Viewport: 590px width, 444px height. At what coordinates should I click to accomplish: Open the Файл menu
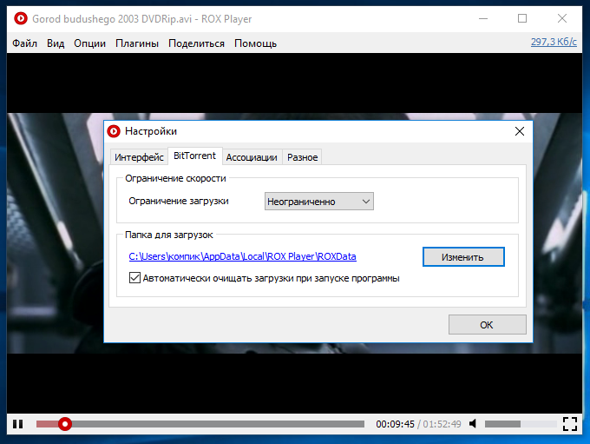tap(24, 43)
